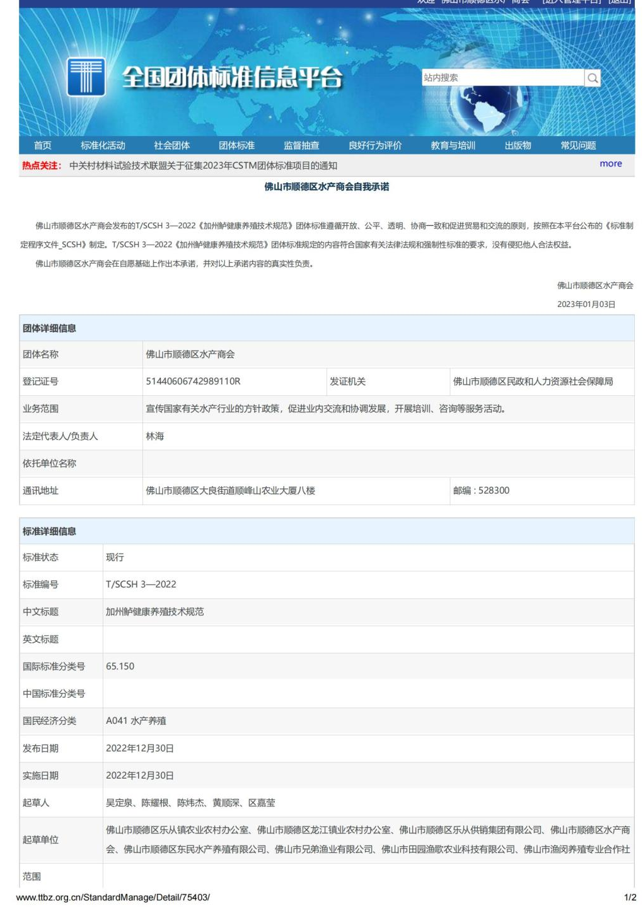Click the postal code 邮编：528300

(481, 490)
